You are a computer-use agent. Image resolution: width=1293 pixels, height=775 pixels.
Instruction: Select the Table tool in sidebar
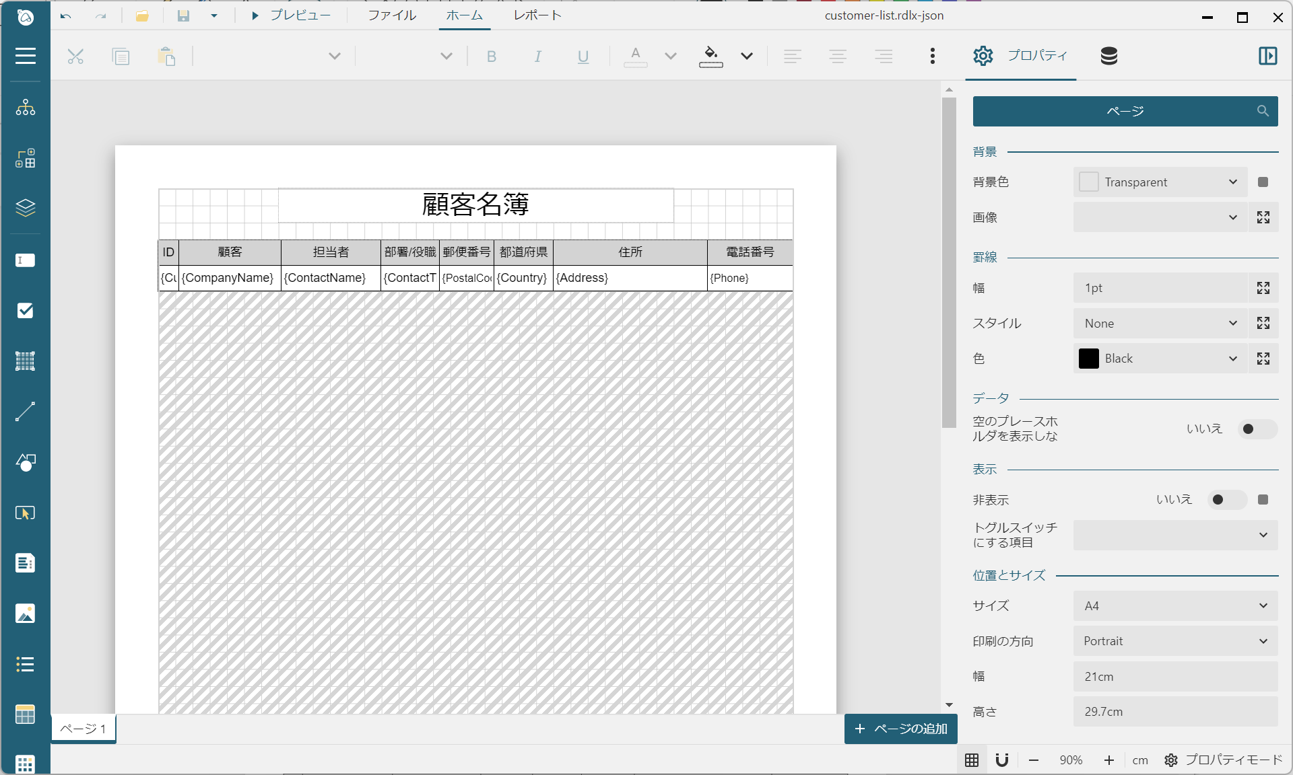[25, 714]
